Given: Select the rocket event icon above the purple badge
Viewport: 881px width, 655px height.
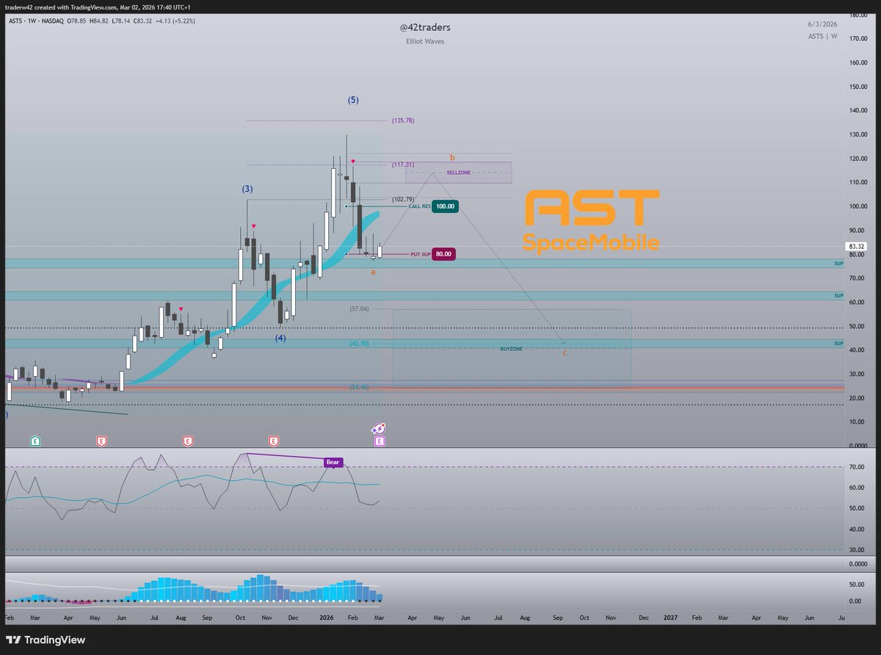Looking at the screenshot, I should pyautogui.click(x=377, y=428).
